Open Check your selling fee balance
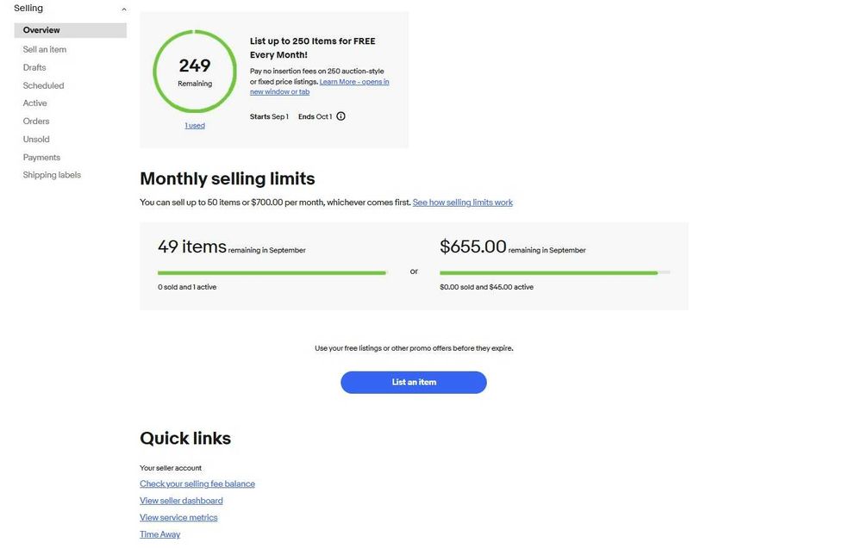Image resolution: width=862 pixels, height=549 pixels. 197,484
